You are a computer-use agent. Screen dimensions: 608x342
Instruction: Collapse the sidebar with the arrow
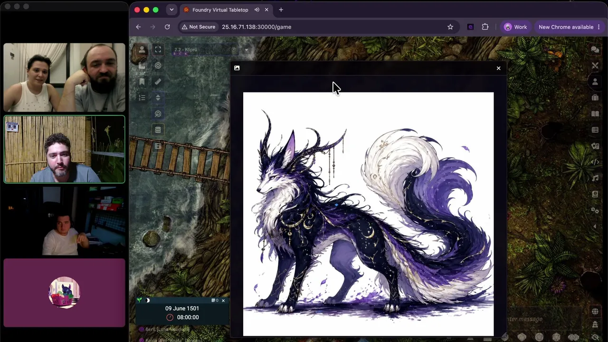pos(595,227)
